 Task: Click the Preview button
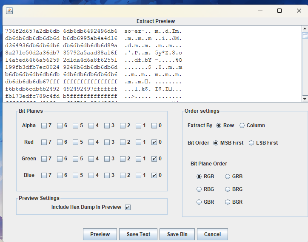click(x=100, y=234)
